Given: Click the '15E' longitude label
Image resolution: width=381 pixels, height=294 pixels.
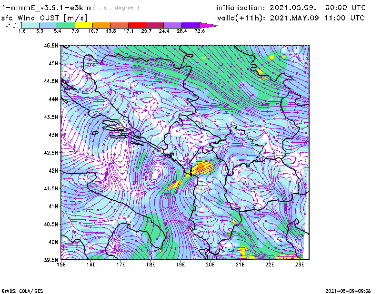Looking at the screenshot, I should (61, 265).
